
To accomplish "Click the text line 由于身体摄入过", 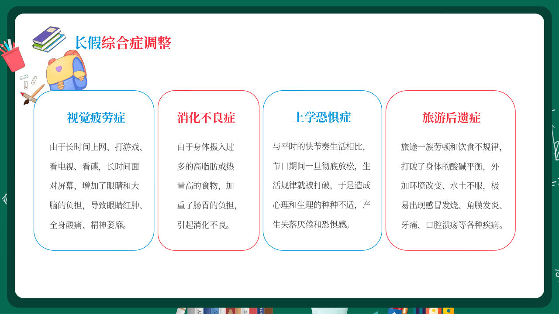I will coord(206,147).
